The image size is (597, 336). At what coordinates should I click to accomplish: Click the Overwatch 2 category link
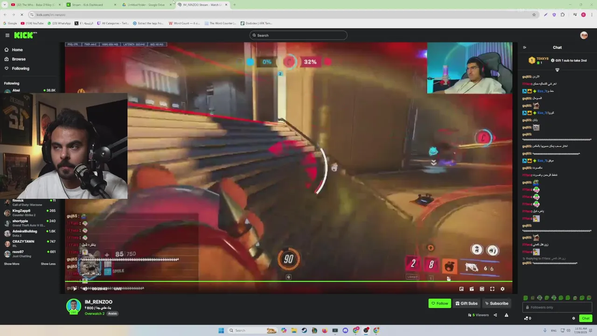tap(95, 314)
